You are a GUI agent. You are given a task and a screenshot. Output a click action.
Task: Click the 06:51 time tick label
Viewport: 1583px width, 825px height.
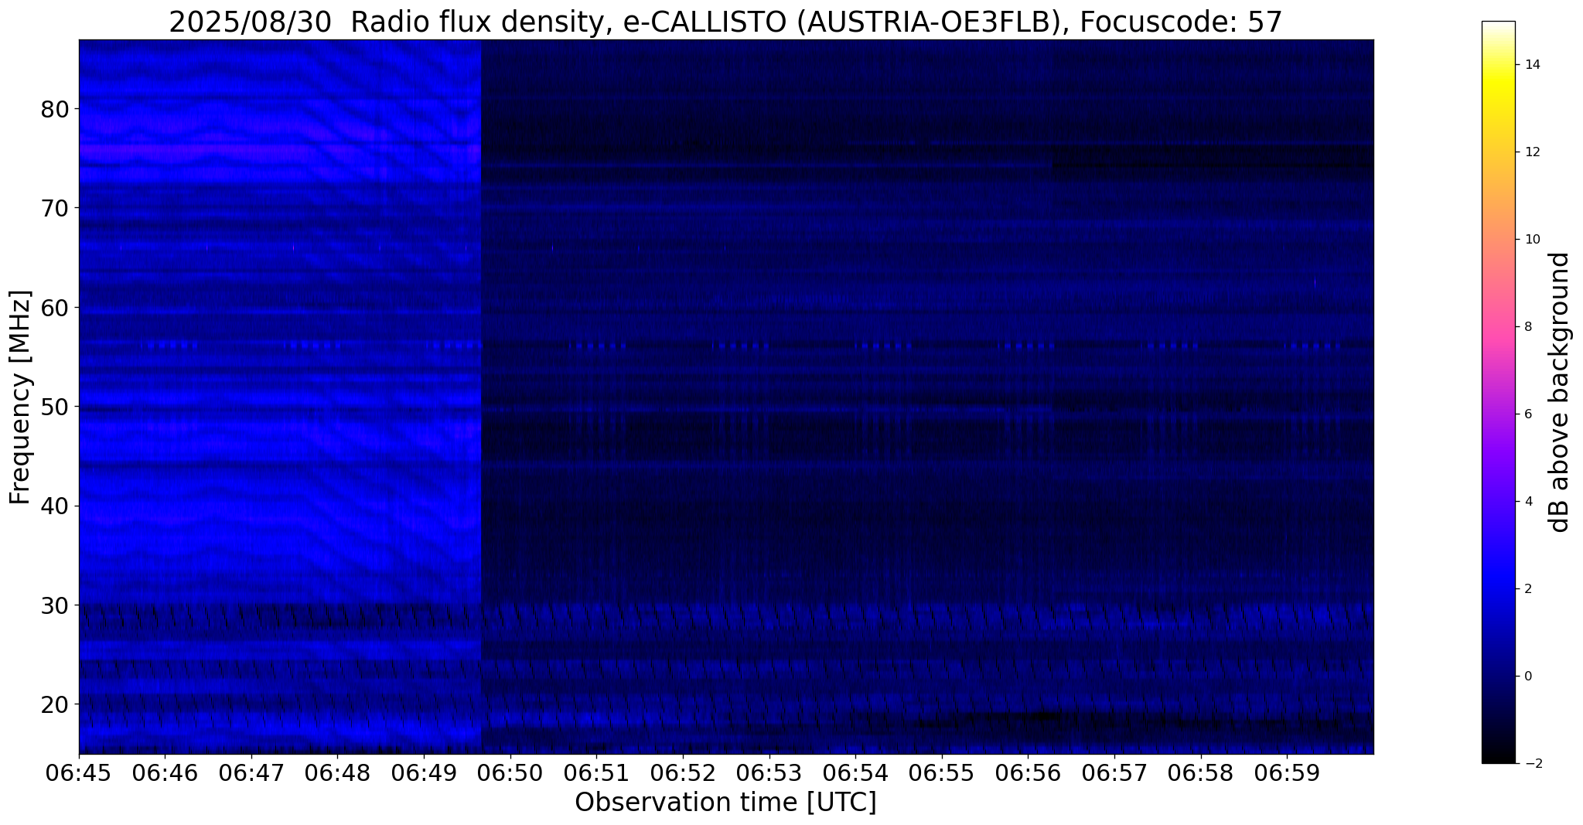(x=596, y=773)
